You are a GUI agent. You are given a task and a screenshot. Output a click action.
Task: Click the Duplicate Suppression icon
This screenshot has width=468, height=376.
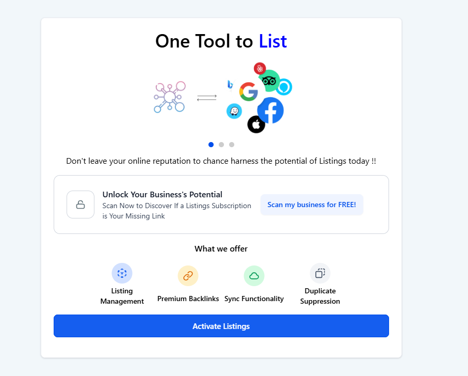point(320,273)
